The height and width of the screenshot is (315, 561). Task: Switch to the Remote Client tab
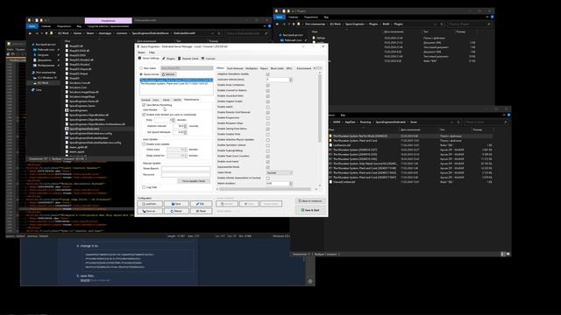point(188,59)
